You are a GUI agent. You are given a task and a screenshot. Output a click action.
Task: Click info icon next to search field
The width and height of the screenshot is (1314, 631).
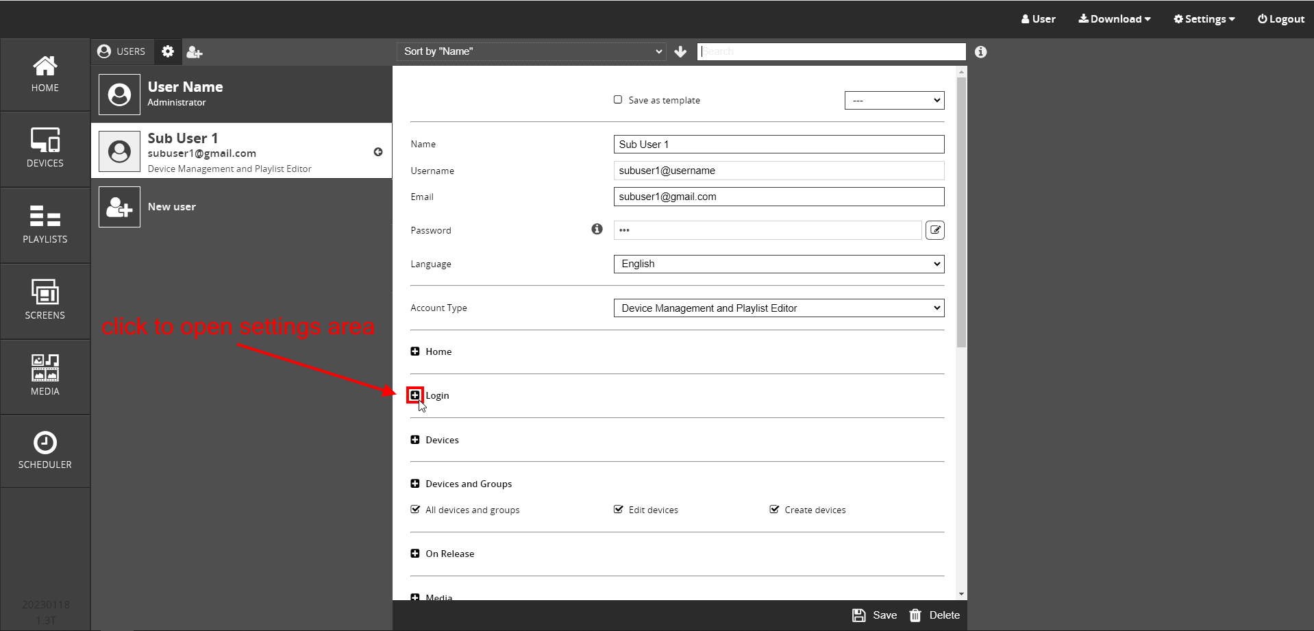tap(981, 52)
